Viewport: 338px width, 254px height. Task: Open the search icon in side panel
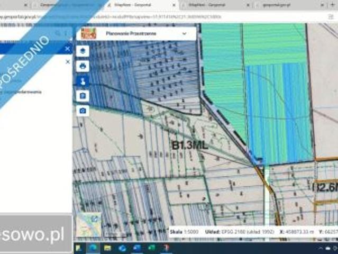click(x=58, y=33)
